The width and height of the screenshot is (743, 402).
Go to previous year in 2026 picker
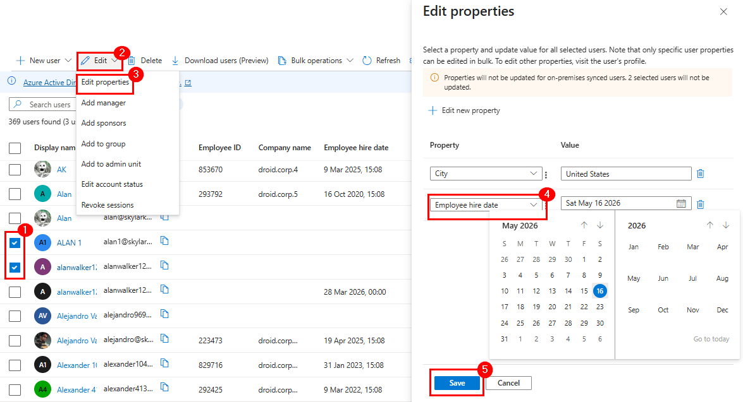coord(710,225)
